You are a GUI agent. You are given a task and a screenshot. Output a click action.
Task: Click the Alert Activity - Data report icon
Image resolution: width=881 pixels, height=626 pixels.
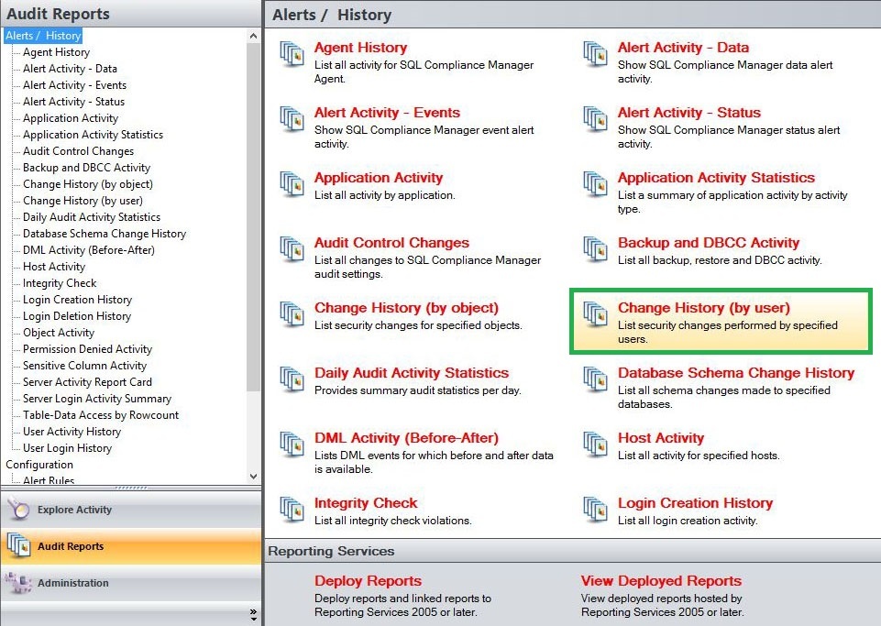tap(595, 54)
